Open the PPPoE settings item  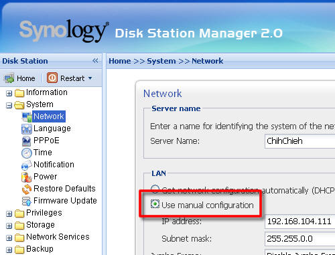coord(46,141)
